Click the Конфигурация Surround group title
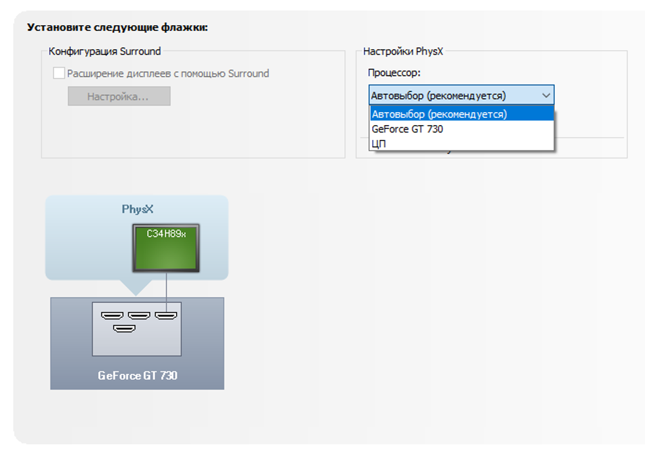645x459 pixels. point(104,52)
